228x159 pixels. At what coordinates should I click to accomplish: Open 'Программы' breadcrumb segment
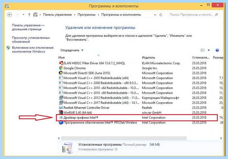tap(87, 15)
